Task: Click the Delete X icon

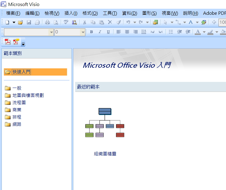Action: click(110, 22)
